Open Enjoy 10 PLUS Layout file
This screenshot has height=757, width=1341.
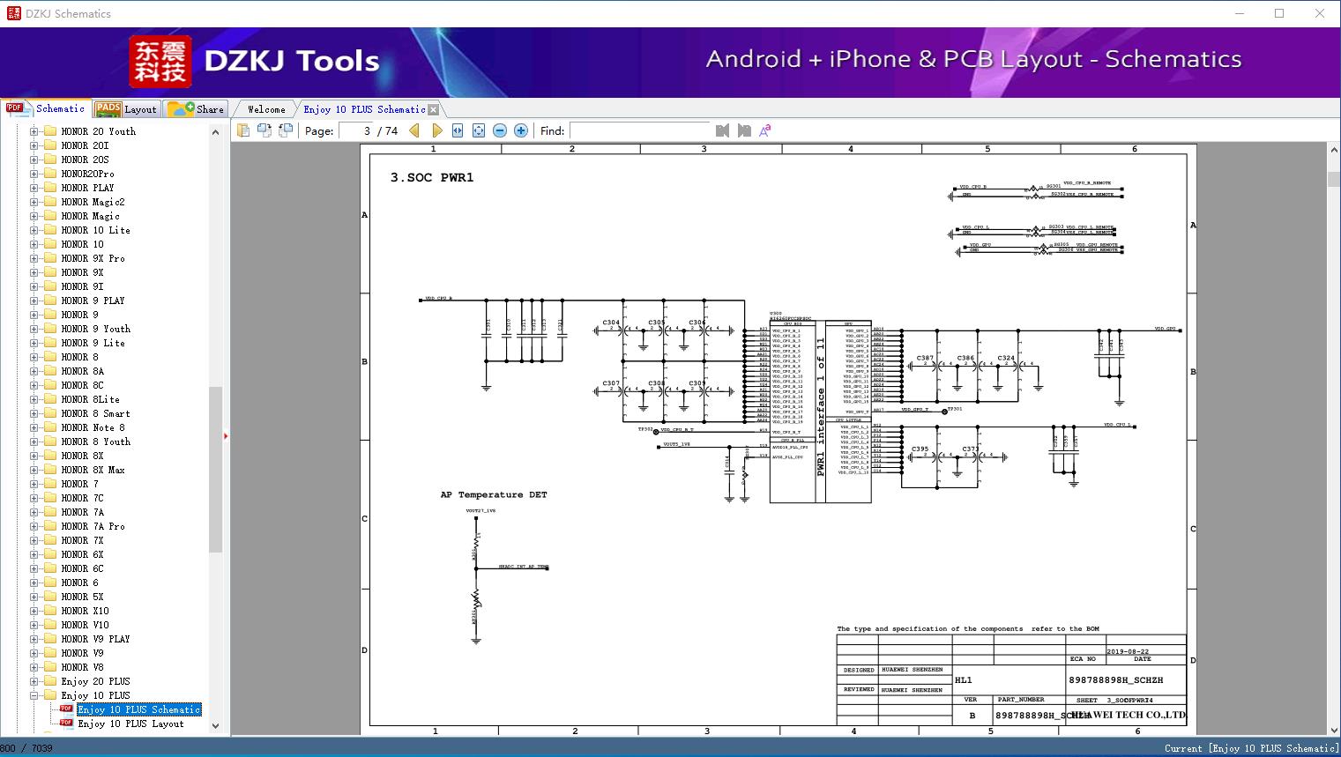[130, 724]
